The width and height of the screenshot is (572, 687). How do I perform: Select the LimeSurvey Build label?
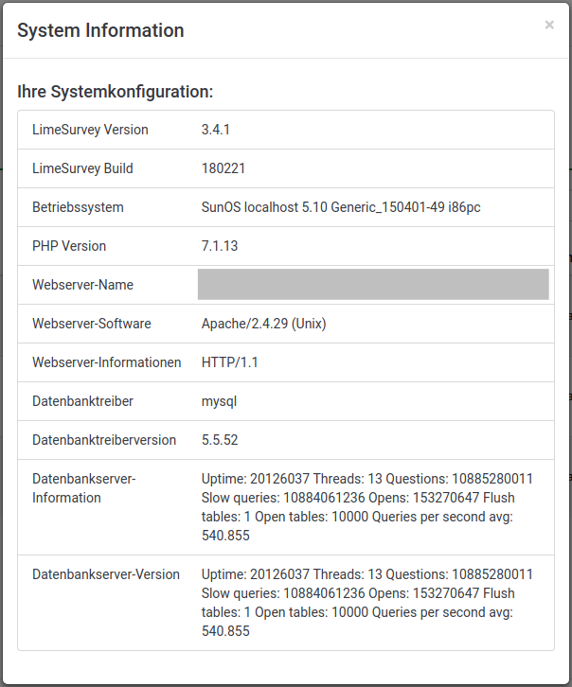(82, 168)
